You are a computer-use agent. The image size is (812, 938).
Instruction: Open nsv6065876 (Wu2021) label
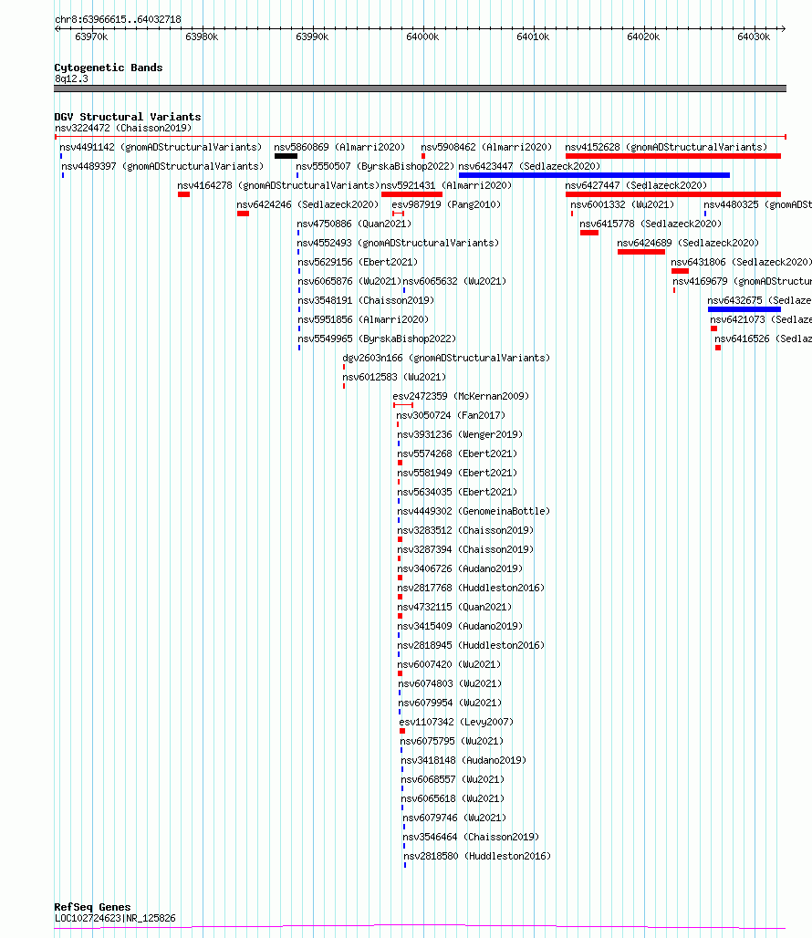coord(349,281)
